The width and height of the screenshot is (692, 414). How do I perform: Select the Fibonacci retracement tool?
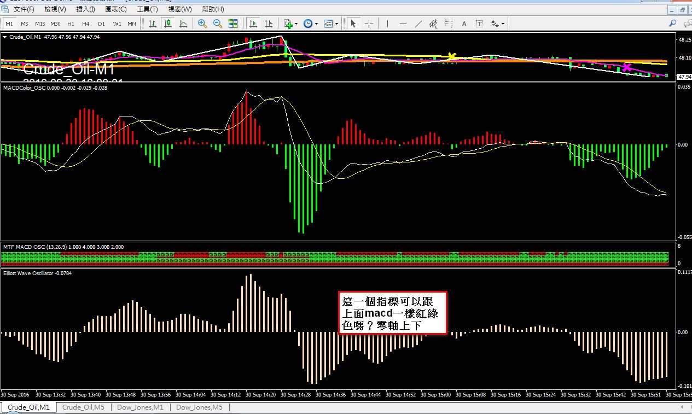click(449, 24)
